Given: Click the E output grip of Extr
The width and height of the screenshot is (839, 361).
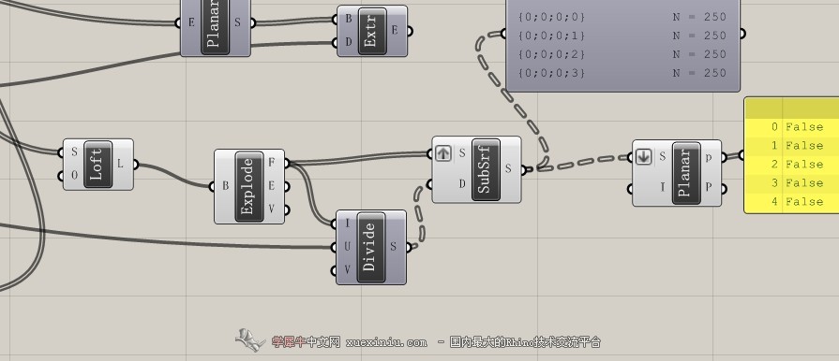Looking at the screenshot, I should [x=411, y=31].
